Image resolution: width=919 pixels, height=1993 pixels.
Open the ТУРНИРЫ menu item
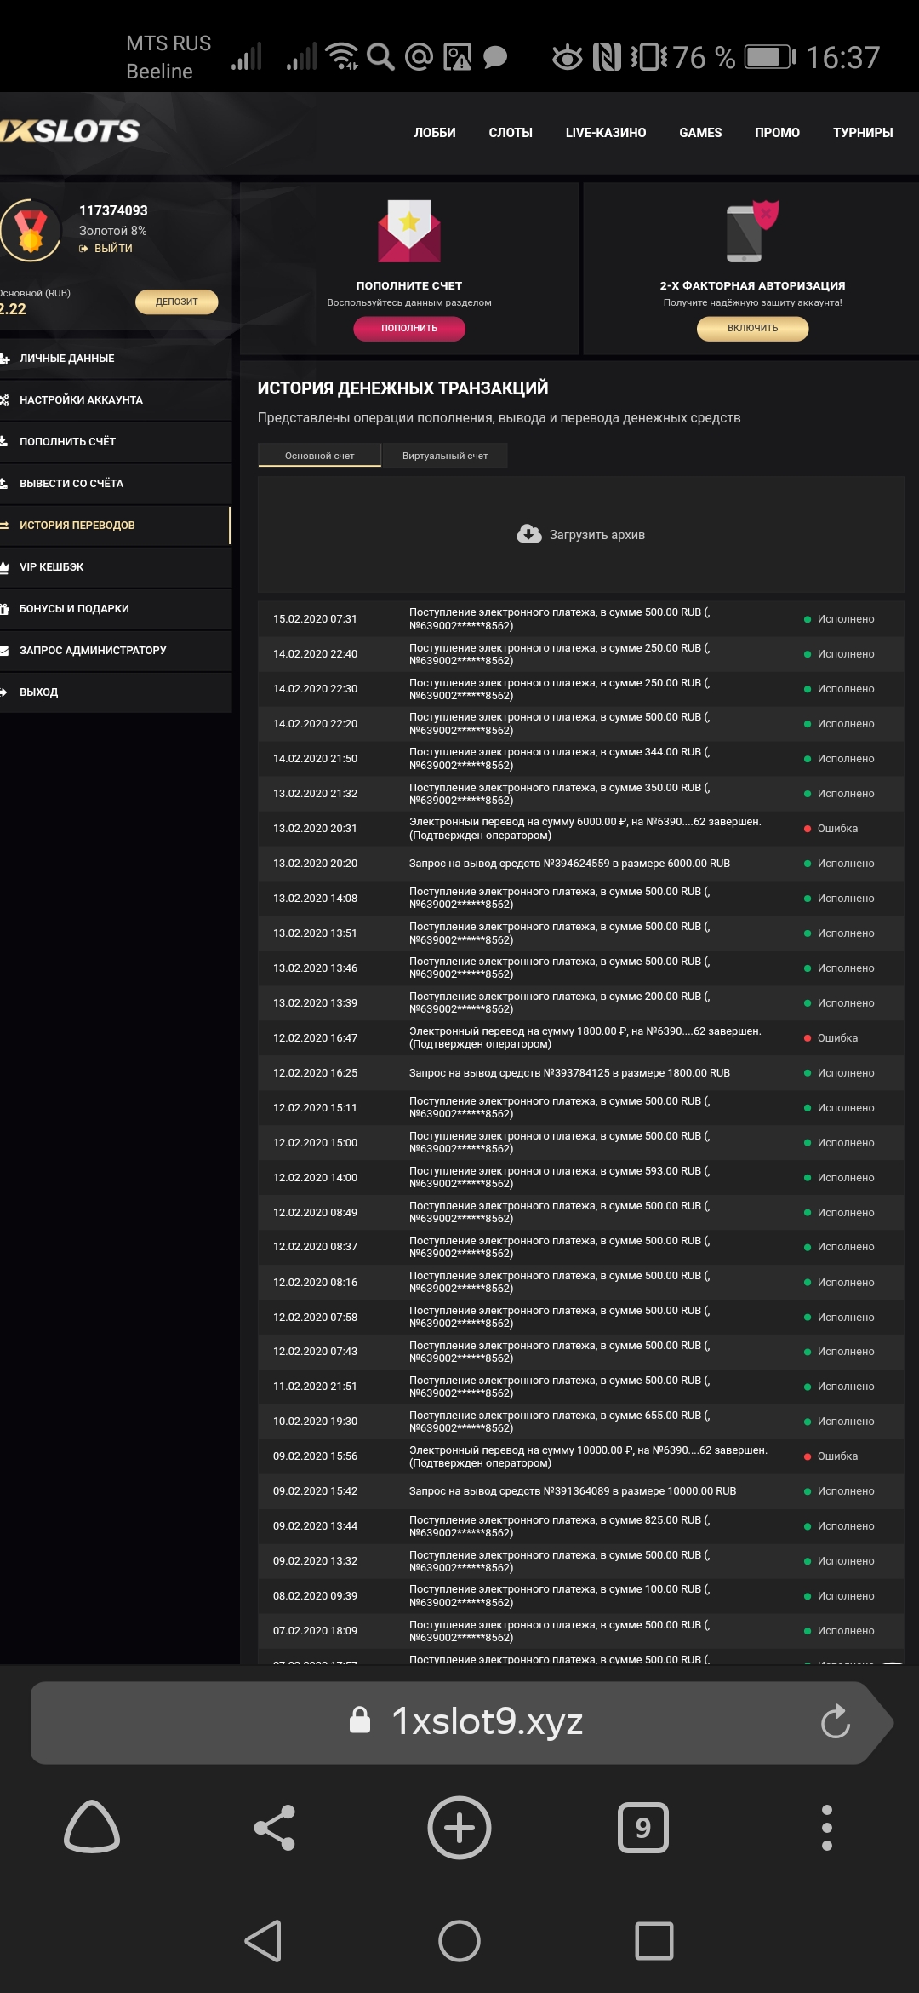pos(862,133)
